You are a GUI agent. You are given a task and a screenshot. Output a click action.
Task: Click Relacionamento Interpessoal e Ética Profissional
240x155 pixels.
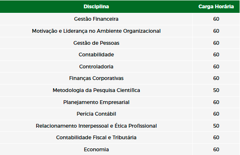96,126
